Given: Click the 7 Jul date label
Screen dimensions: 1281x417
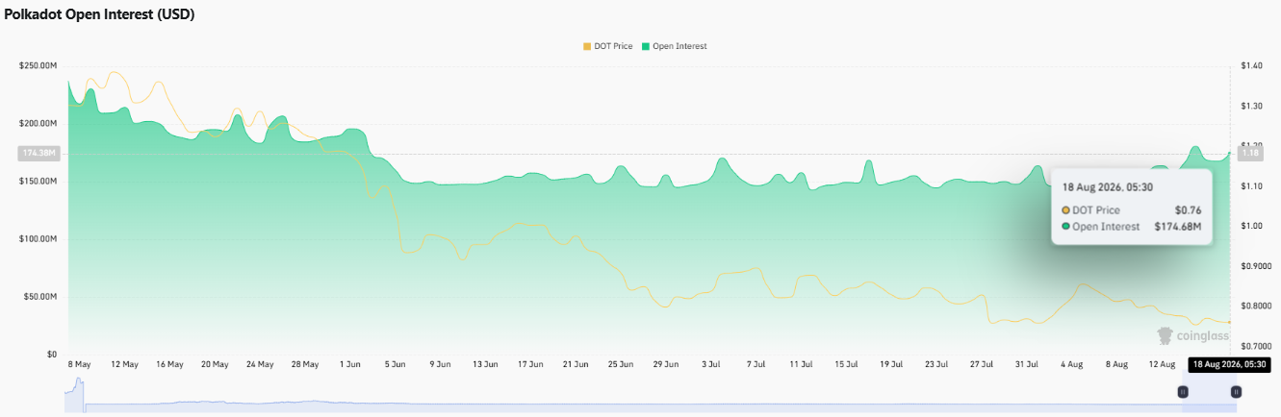Looking at the screenshot, I should pyautogui.click(x=756, y=365).
